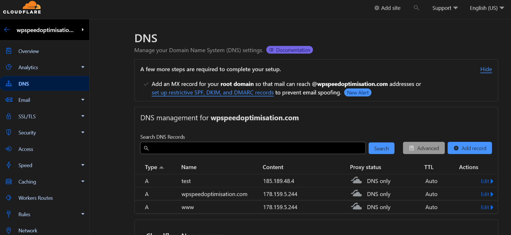
Task: Click the Speed lightning bolt icon
Action: pyautogui.click(x=9, y=165)
